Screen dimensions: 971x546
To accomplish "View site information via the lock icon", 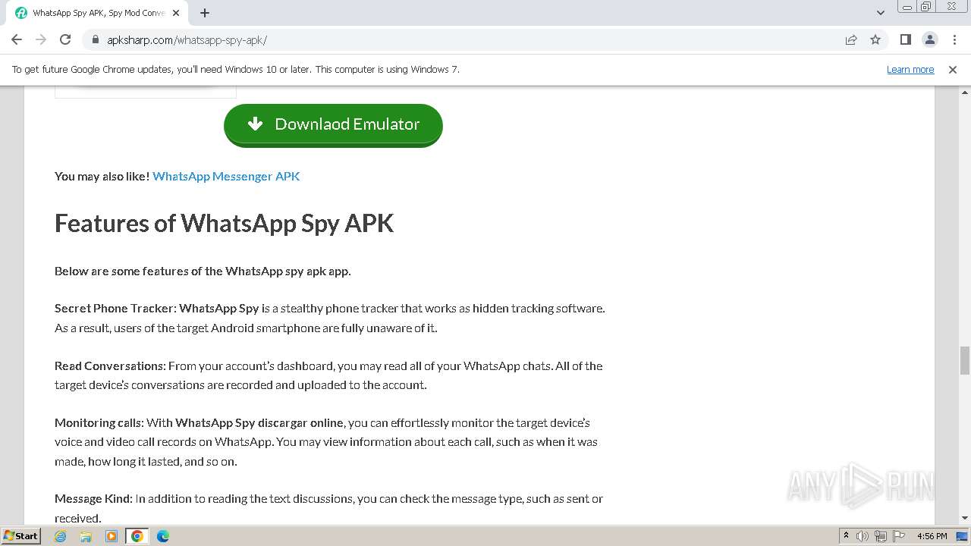I will [95, 39].
